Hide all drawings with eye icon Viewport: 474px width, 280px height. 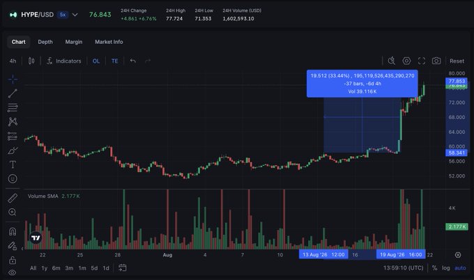click(13, 272)
